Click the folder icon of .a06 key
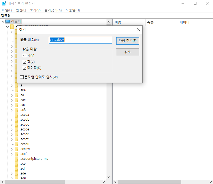 tap(16, 90)
